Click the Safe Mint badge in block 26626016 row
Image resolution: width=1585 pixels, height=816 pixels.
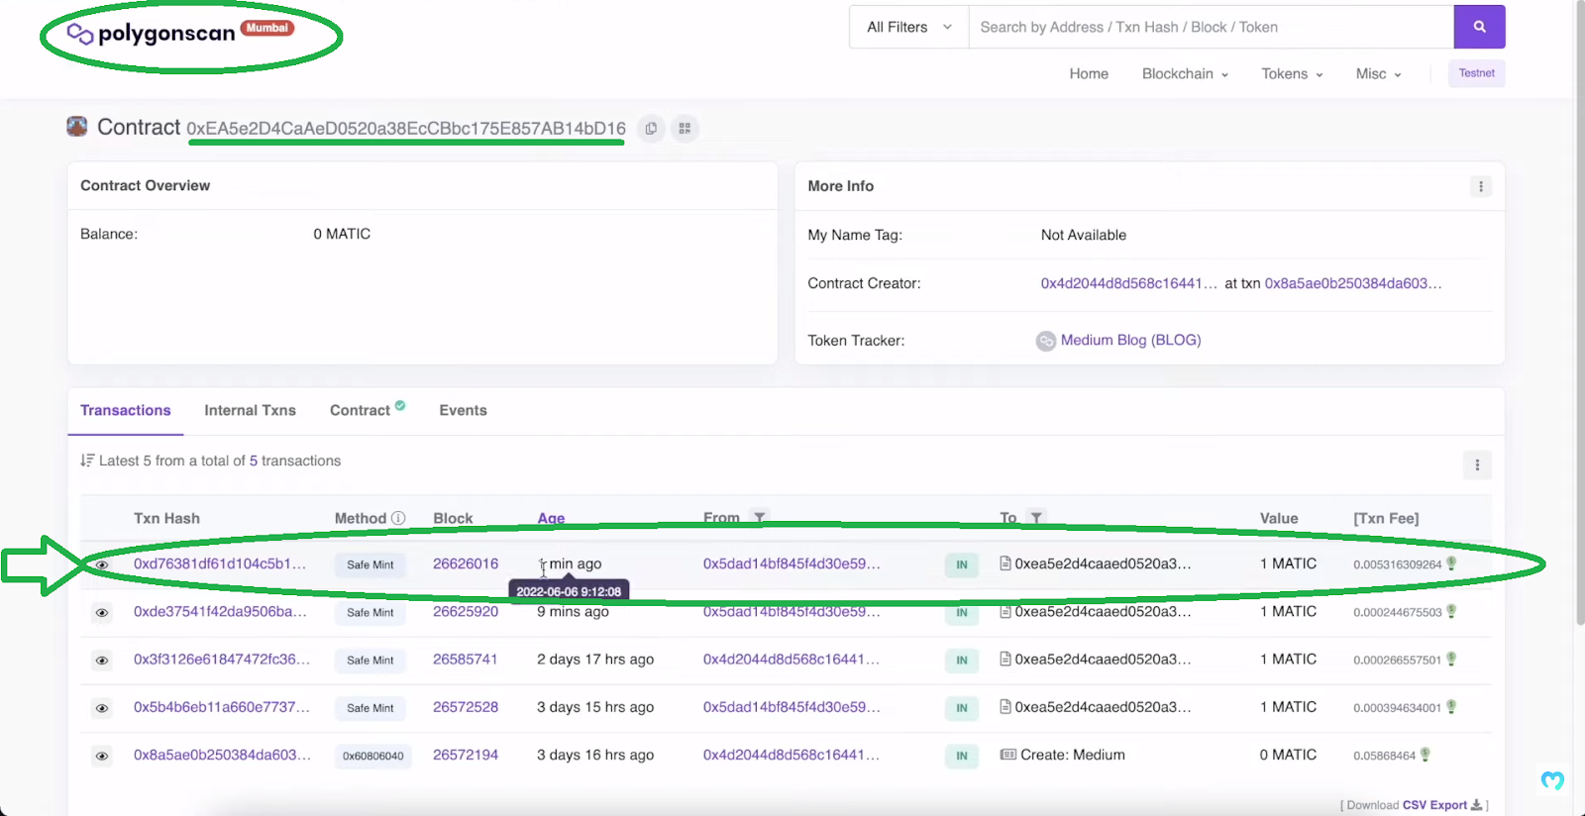point(370,564)
